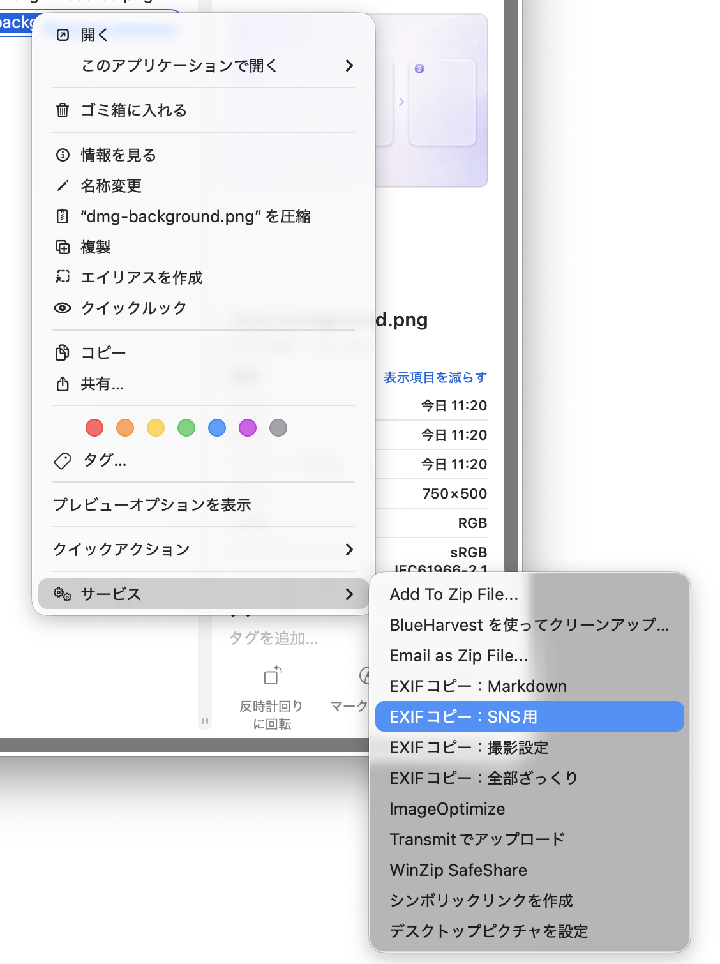Click the column resize handle beside preview
Screen dimensions: 720x964
coord(205,721)
